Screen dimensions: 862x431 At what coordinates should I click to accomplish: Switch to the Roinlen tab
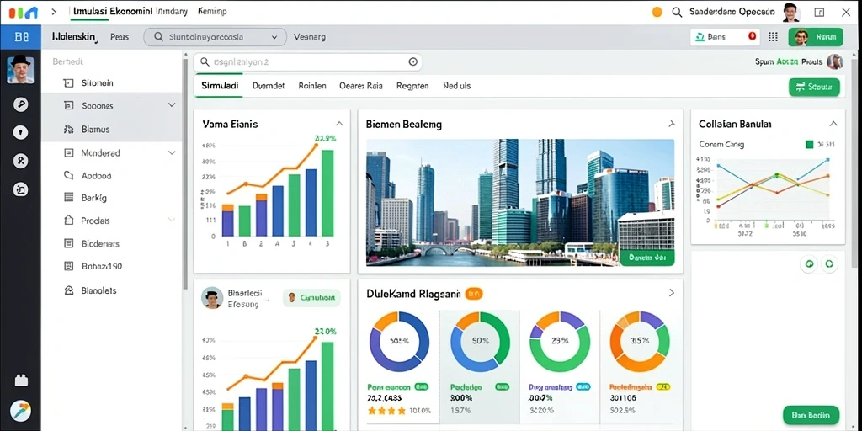point(312,86)
